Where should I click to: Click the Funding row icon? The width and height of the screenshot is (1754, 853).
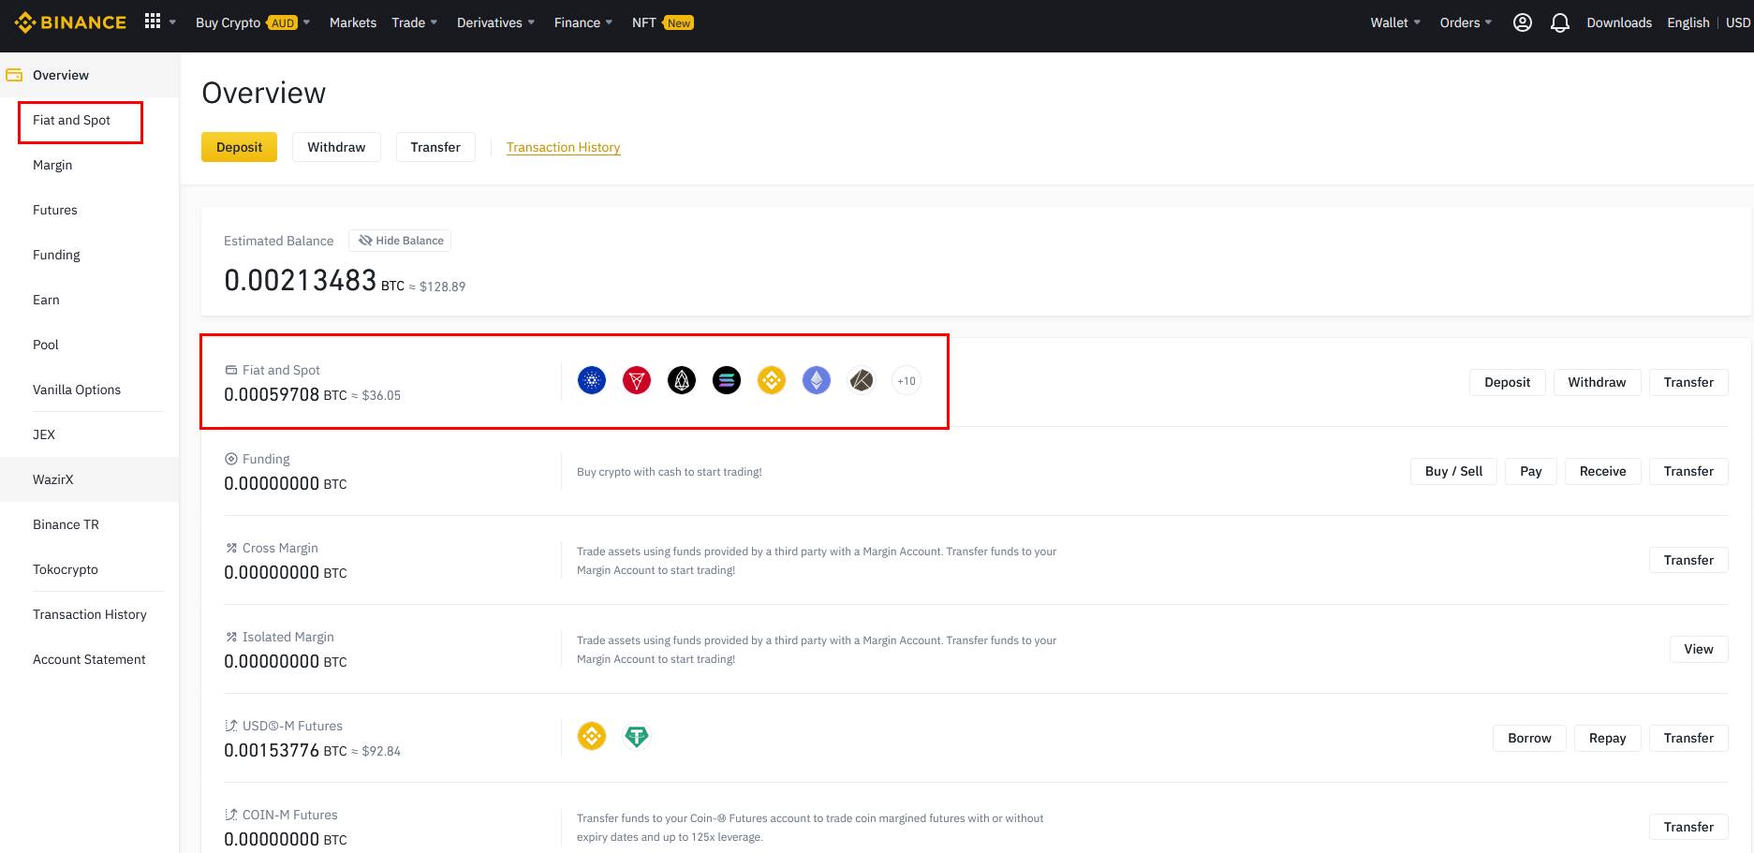click(x=231, y=459)
